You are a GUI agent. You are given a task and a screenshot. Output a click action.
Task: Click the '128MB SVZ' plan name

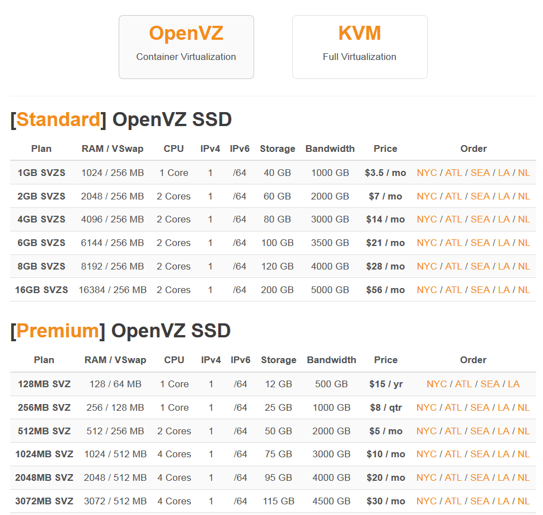tap(44, 384)
